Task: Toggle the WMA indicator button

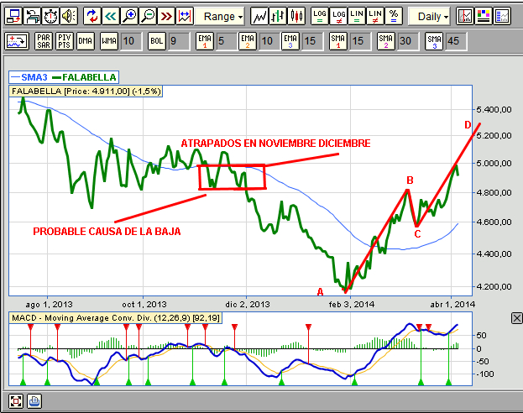Action: 109,41
